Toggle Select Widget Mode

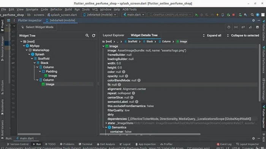pyautogui.click(x=37, y=27)
